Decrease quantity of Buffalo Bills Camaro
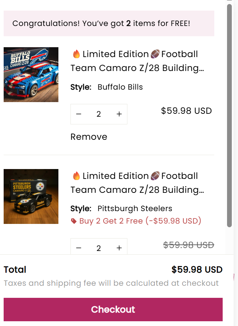The height and width of the screenshot is (326, 238). pyautogui.click(x=79, y=114)
